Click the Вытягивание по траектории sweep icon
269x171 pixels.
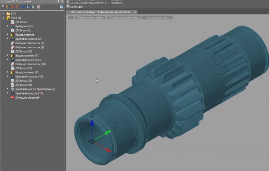click(x=12, y=89)
